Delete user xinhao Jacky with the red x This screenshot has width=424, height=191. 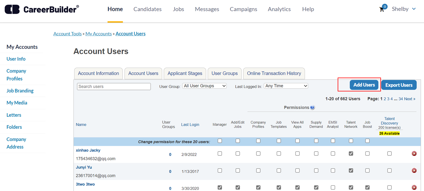[x=414, y=153]
